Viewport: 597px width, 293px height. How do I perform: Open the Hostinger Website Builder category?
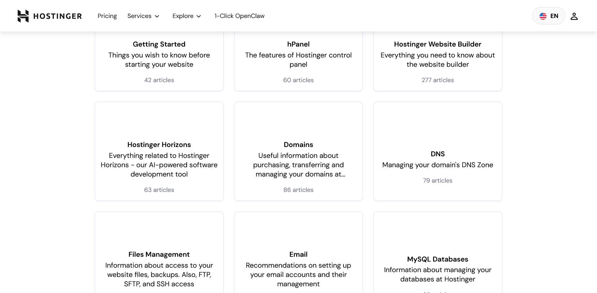point(438,44)
